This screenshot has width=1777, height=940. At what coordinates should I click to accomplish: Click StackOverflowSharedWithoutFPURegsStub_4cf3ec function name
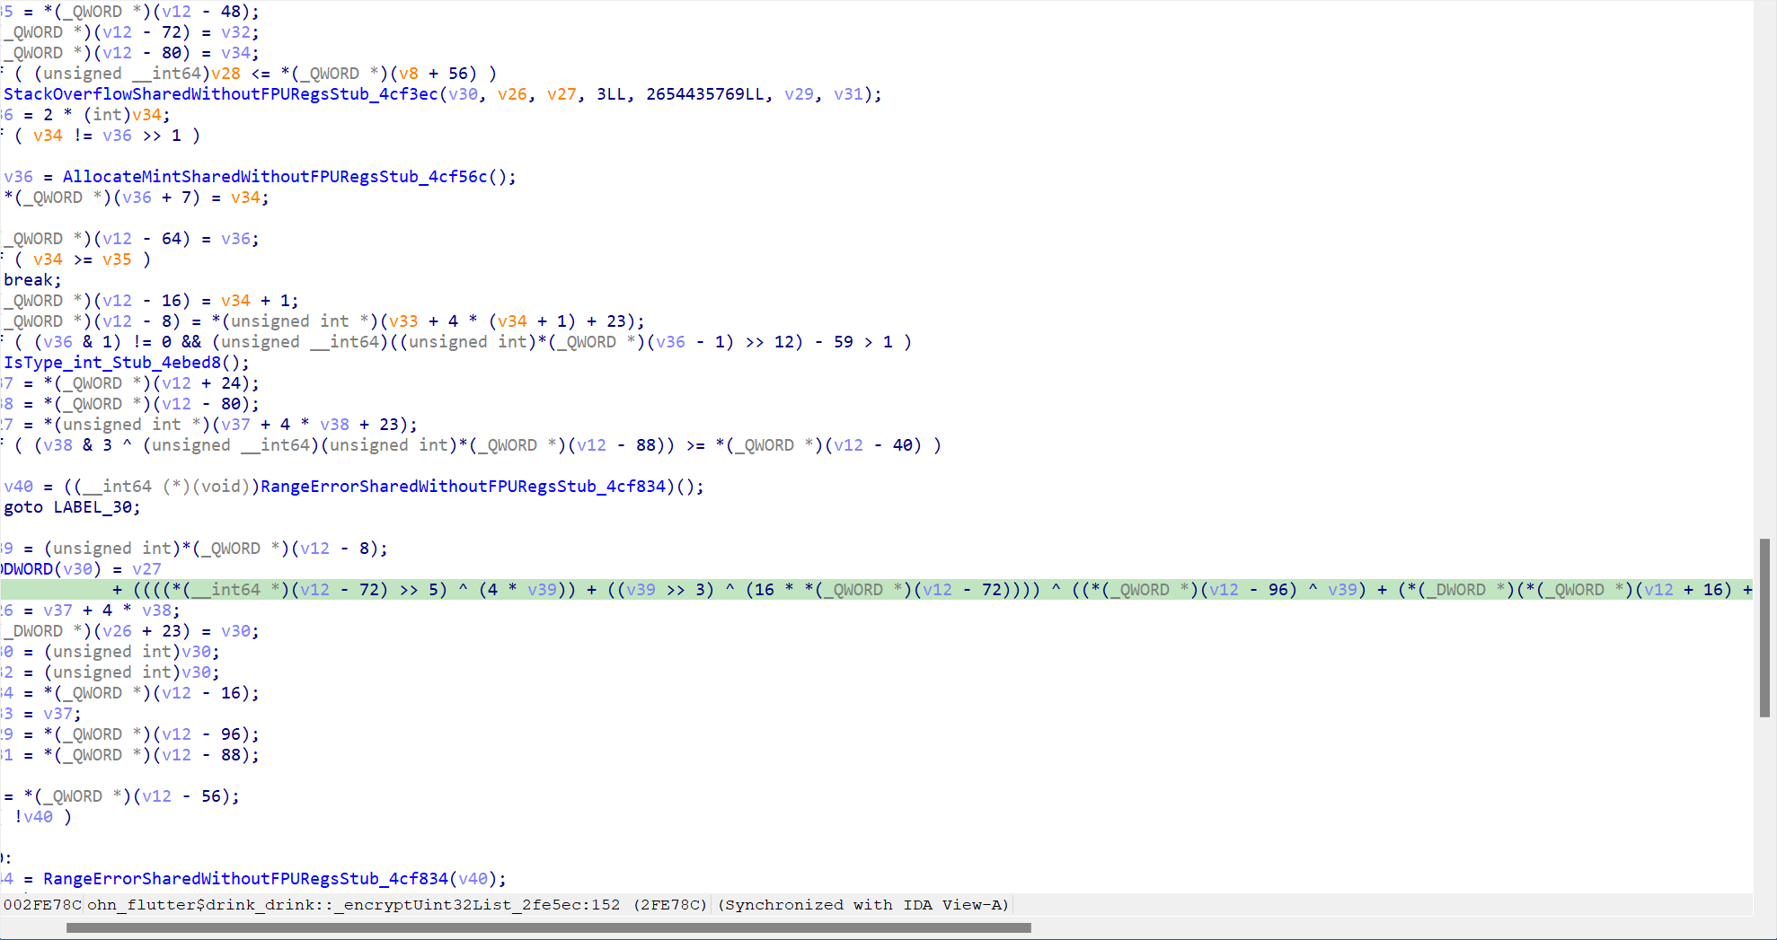[221, 94]
